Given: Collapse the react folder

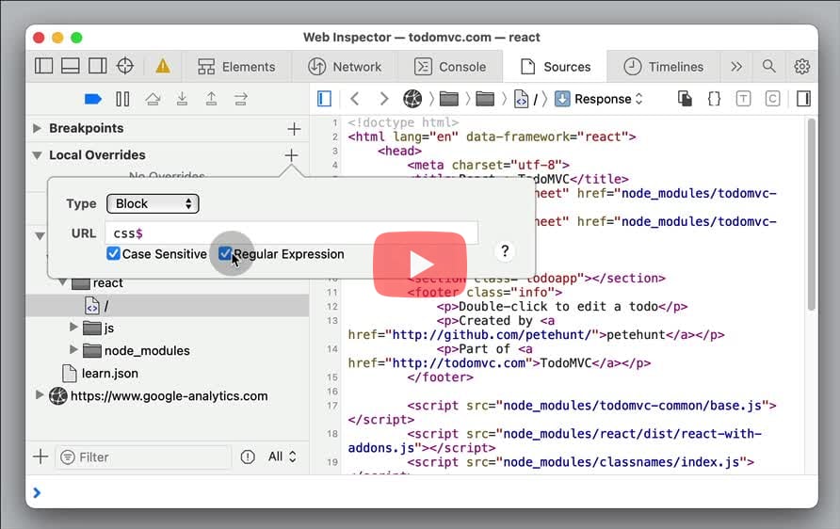Looking at the screenshot, I should coord(63,282).
